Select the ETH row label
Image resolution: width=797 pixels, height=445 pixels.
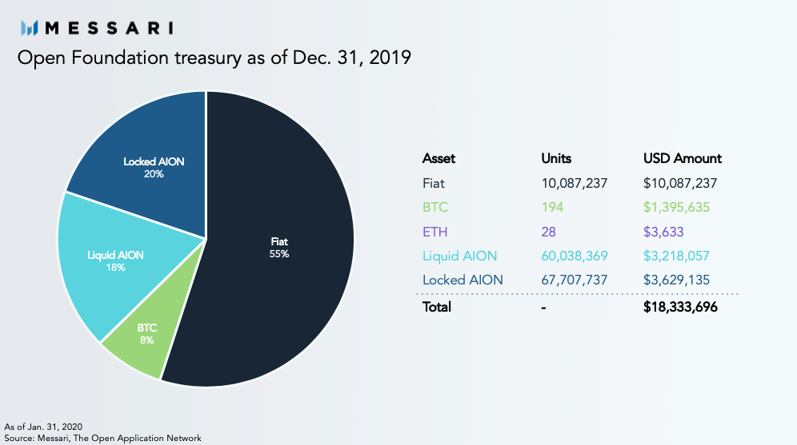click(x=435, y=232)
